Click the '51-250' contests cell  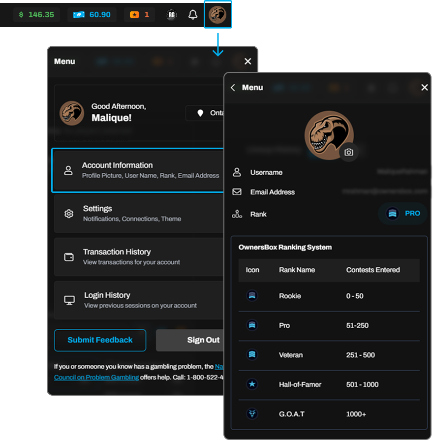pos(357,325)
